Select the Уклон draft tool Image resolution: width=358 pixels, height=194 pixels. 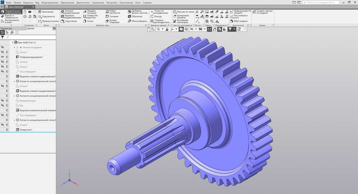click(x=88, y=21)
